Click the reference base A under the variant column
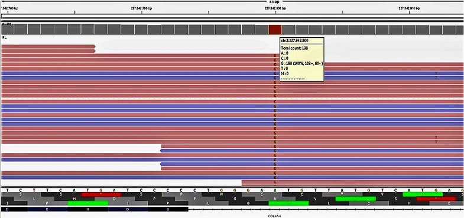This screenshot has width=464, height=218. pos(275,190)
